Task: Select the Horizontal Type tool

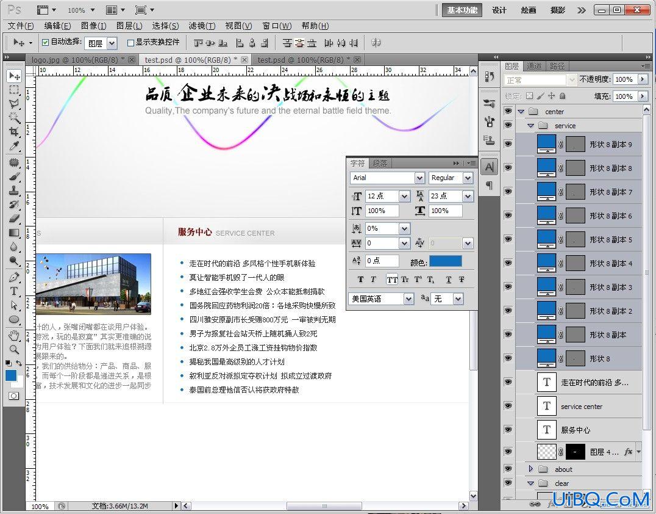Action: coord(14,291)
